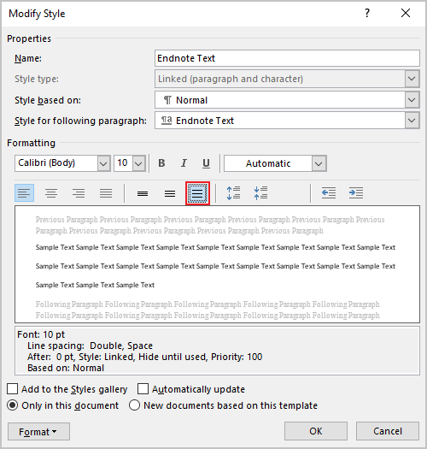Select Center alignment icon
Viewport: 427px width, 449px height.
[51, 193]
